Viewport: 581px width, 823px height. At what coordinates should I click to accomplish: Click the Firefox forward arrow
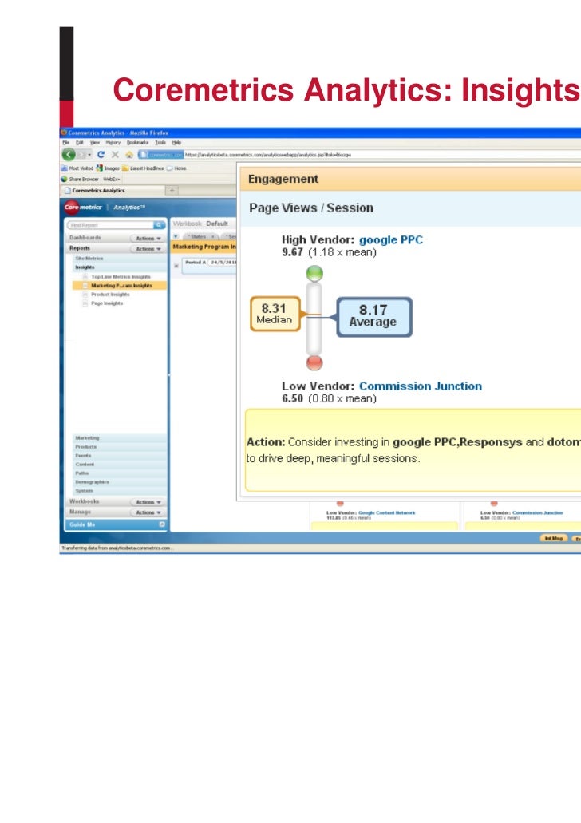(81, 155)
